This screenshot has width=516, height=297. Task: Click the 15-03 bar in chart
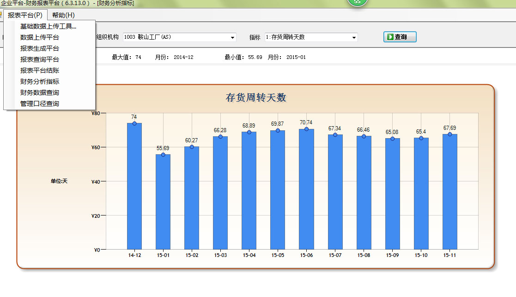click(220, 193)
